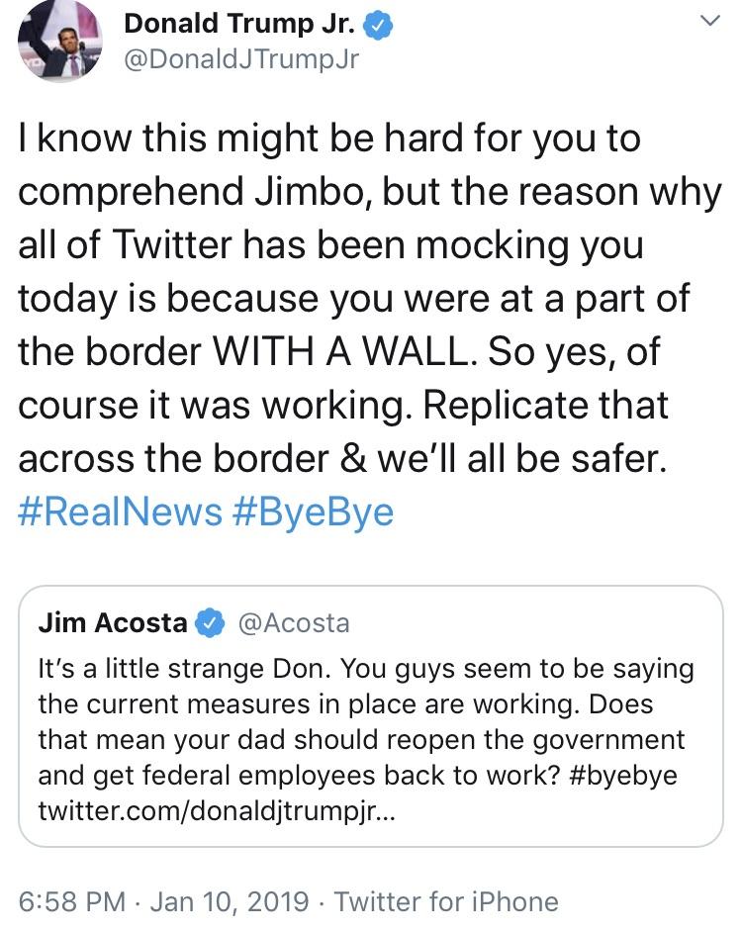Screen dimensions: 742x932
Task: Open Donald Trump Jr. profile picture
Action: click(59, 42)
